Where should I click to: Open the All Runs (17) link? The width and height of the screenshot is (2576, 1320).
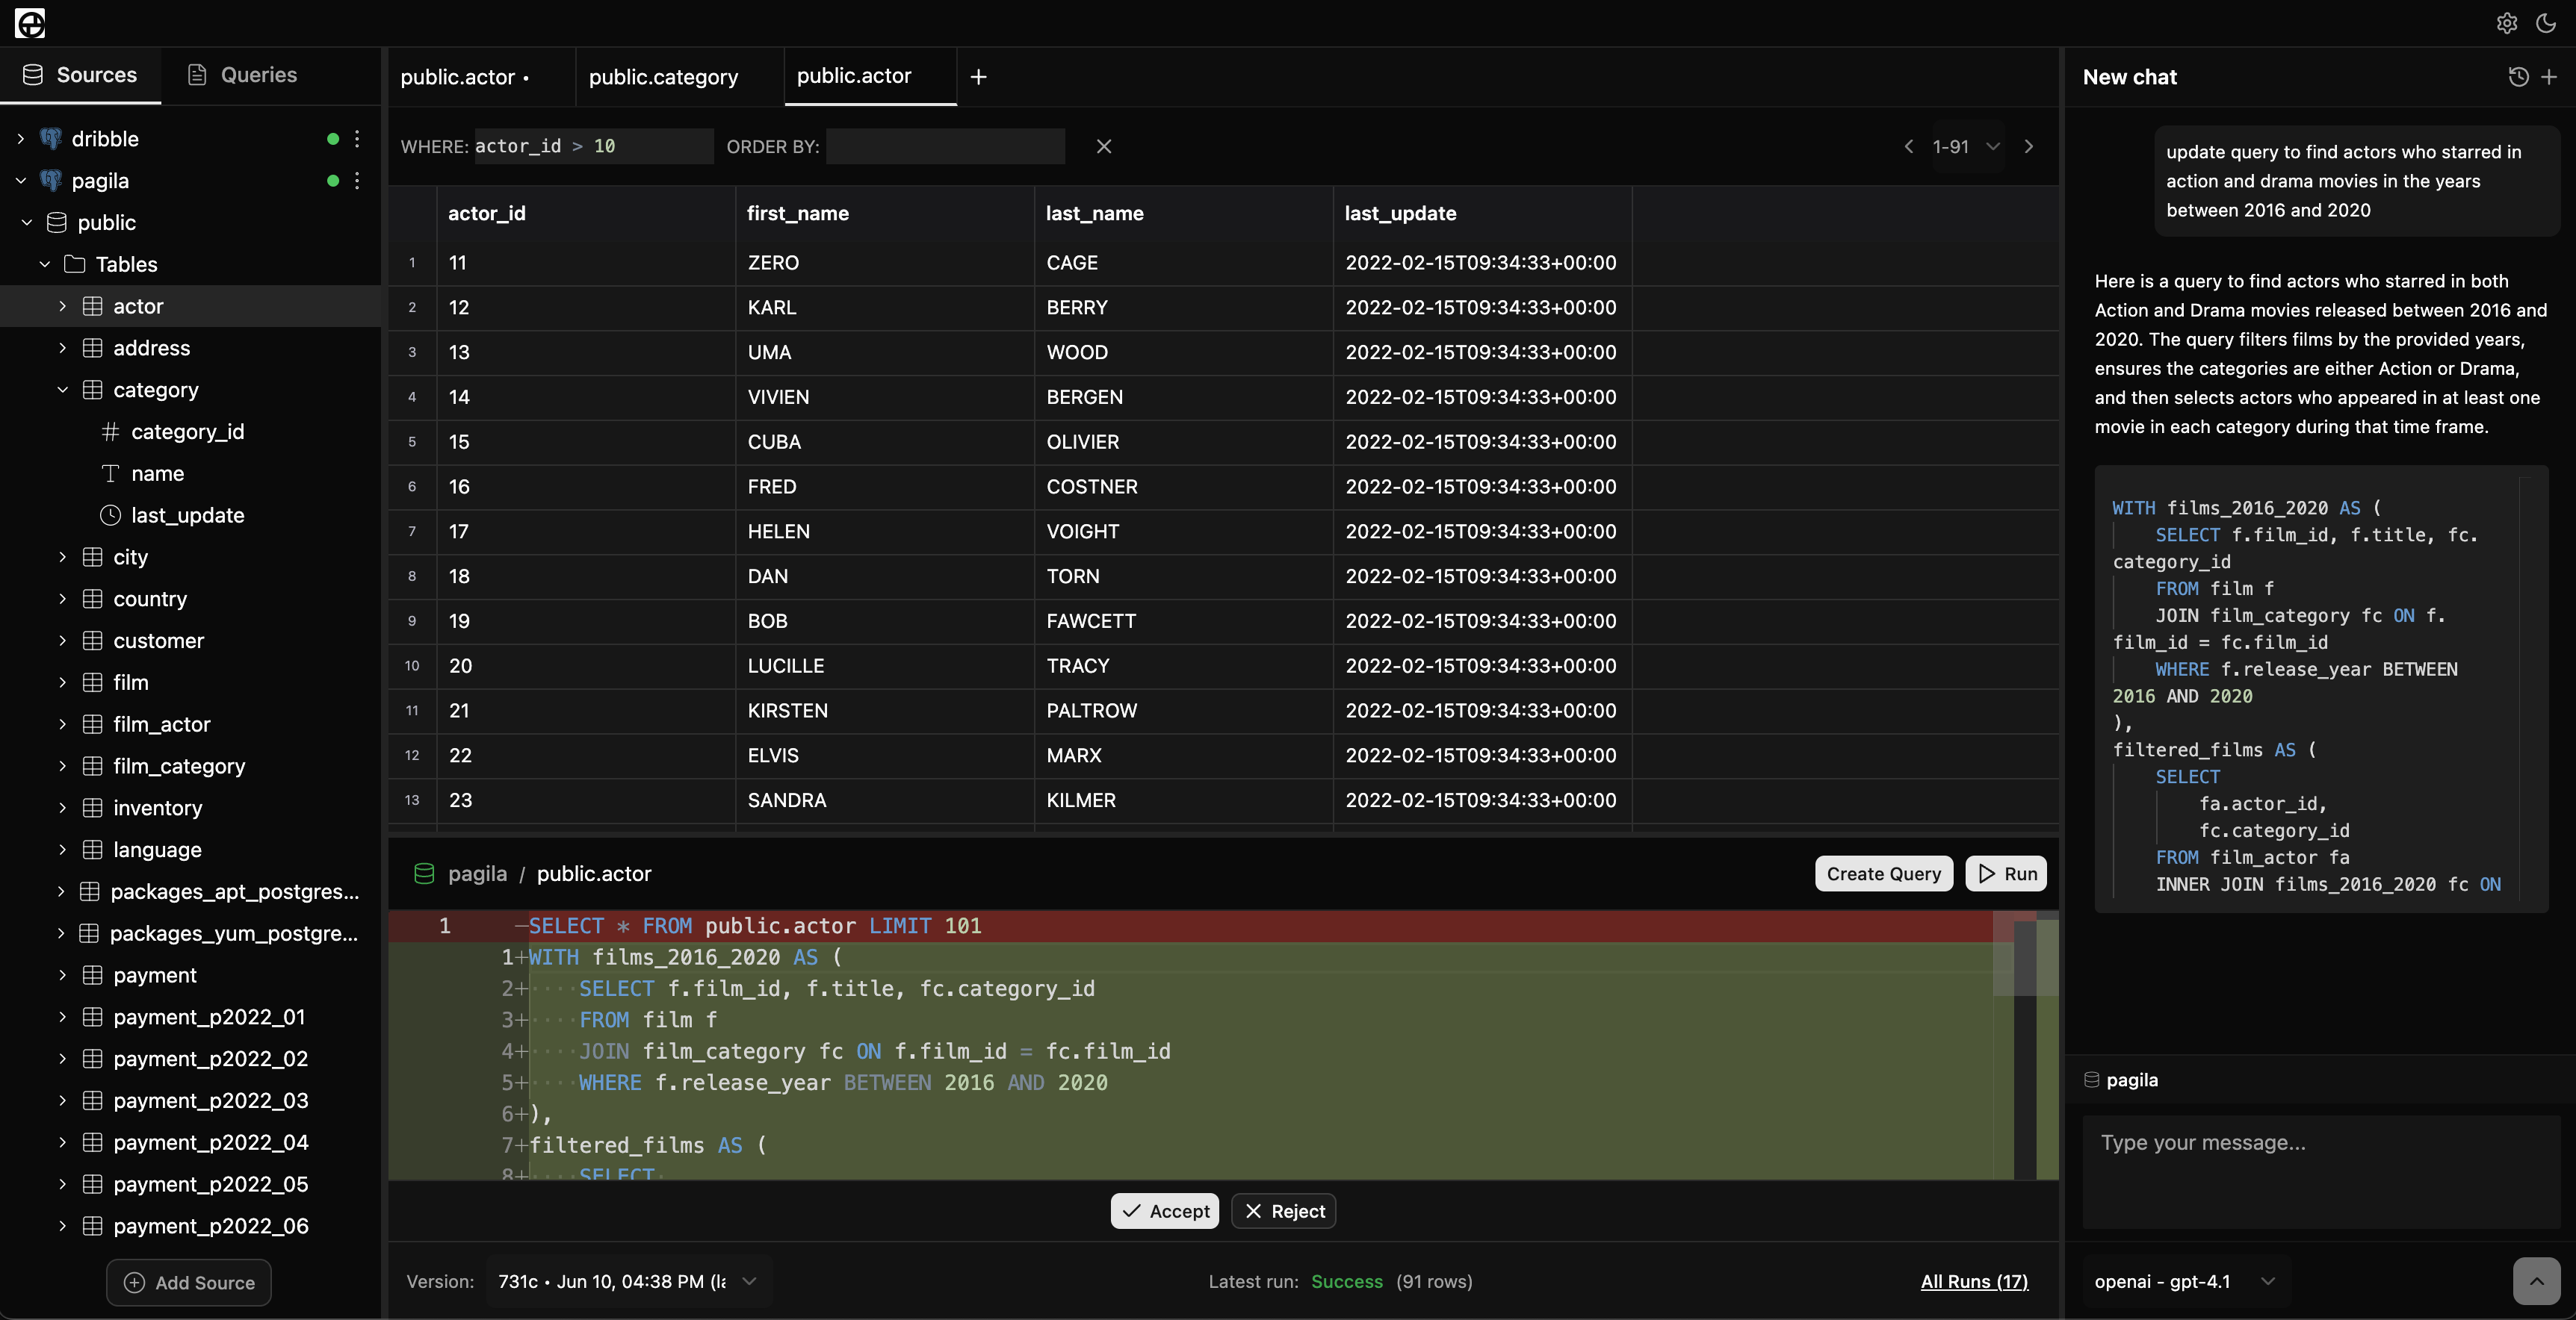(1974, 1282)
